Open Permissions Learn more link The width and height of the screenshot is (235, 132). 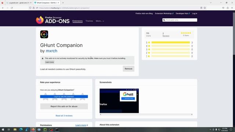pos(82,125)
